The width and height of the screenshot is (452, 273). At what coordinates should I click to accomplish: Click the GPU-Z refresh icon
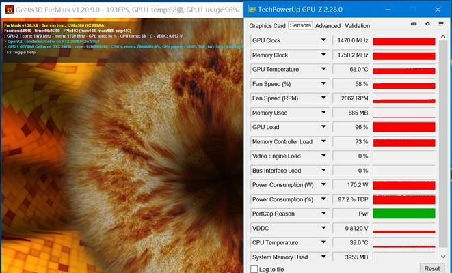(427, 24)
